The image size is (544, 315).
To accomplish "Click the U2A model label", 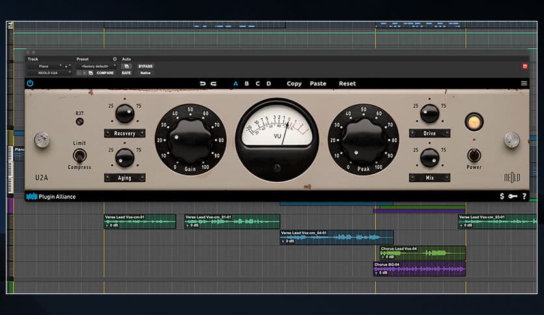I will pyautogui.click(x=41, y=178).
